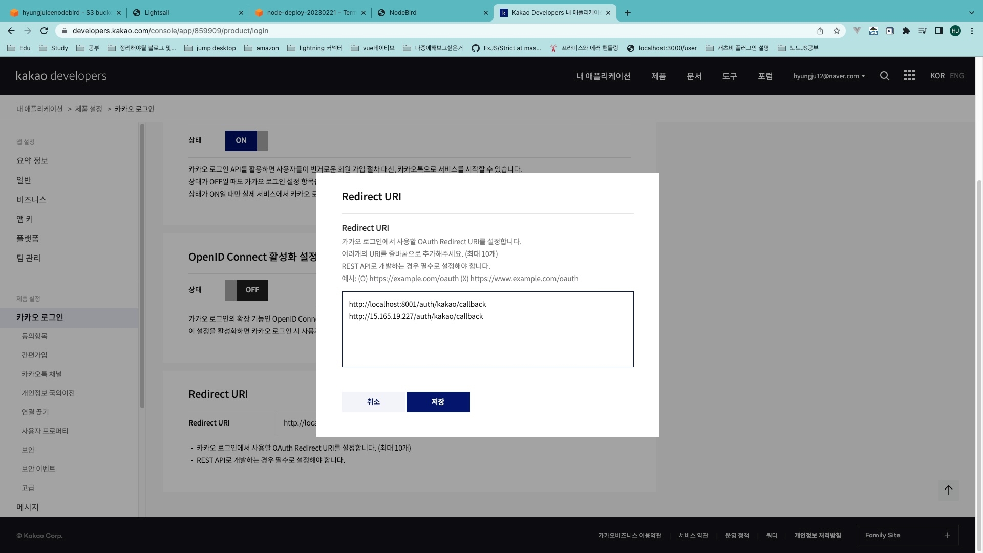This screenshot has width=983, height=553.
Task: Open the amazon bookmark folder
Action: click(x=262, y=48)
